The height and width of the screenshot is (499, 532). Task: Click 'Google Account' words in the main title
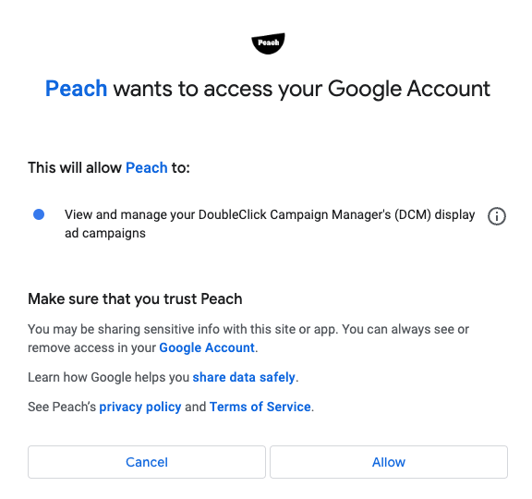[x=409, y=89]
